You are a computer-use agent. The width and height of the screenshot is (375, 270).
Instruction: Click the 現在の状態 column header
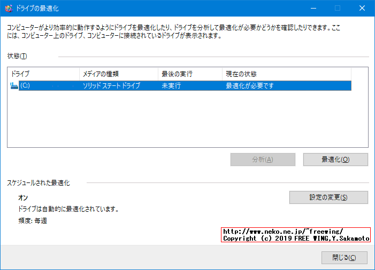[287, 74]
